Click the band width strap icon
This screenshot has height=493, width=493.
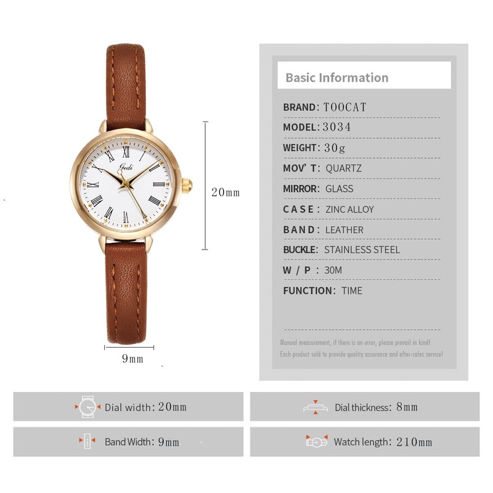click(x=87, y=441)
